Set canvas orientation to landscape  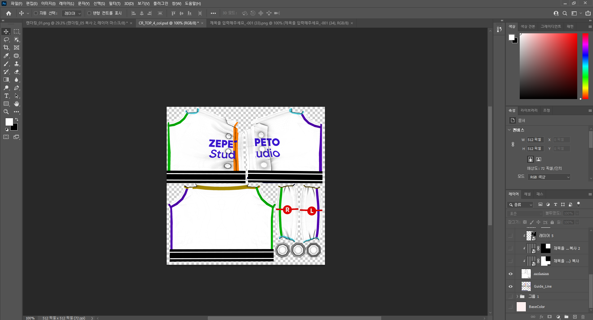coord(539,159)
